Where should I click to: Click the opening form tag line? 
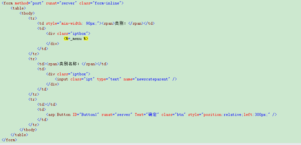click(x=62, y=3)
